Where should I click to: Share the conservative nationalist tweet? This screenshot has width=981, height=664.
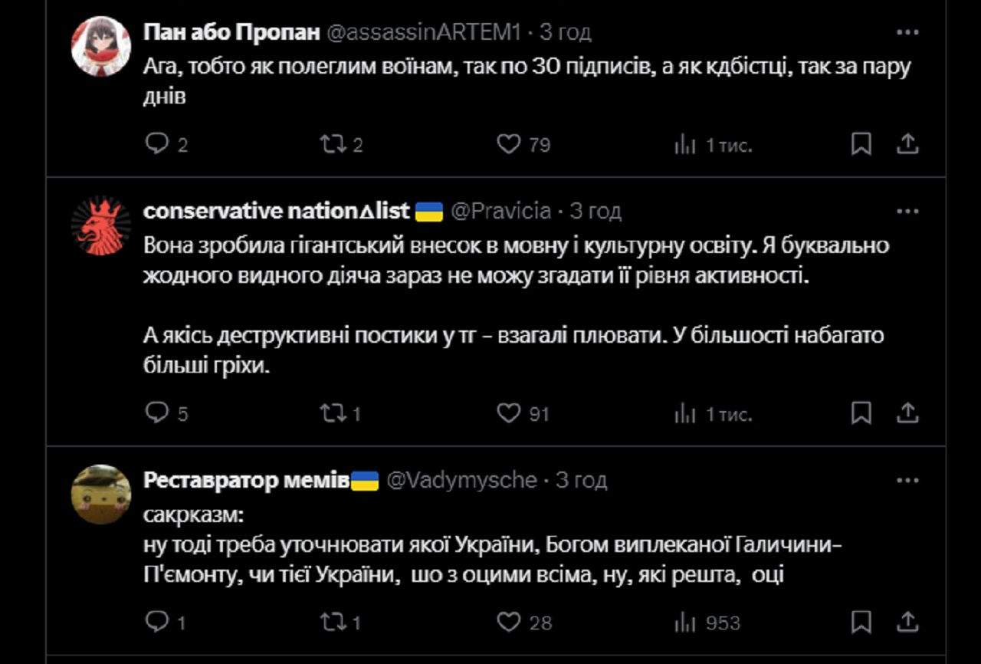coord(907,413)
